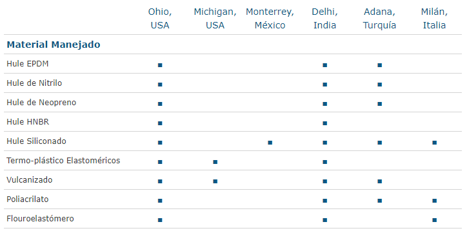
Task: Click the Hule de Neopreno marker under Adana
Action: (x=379, y=104)
